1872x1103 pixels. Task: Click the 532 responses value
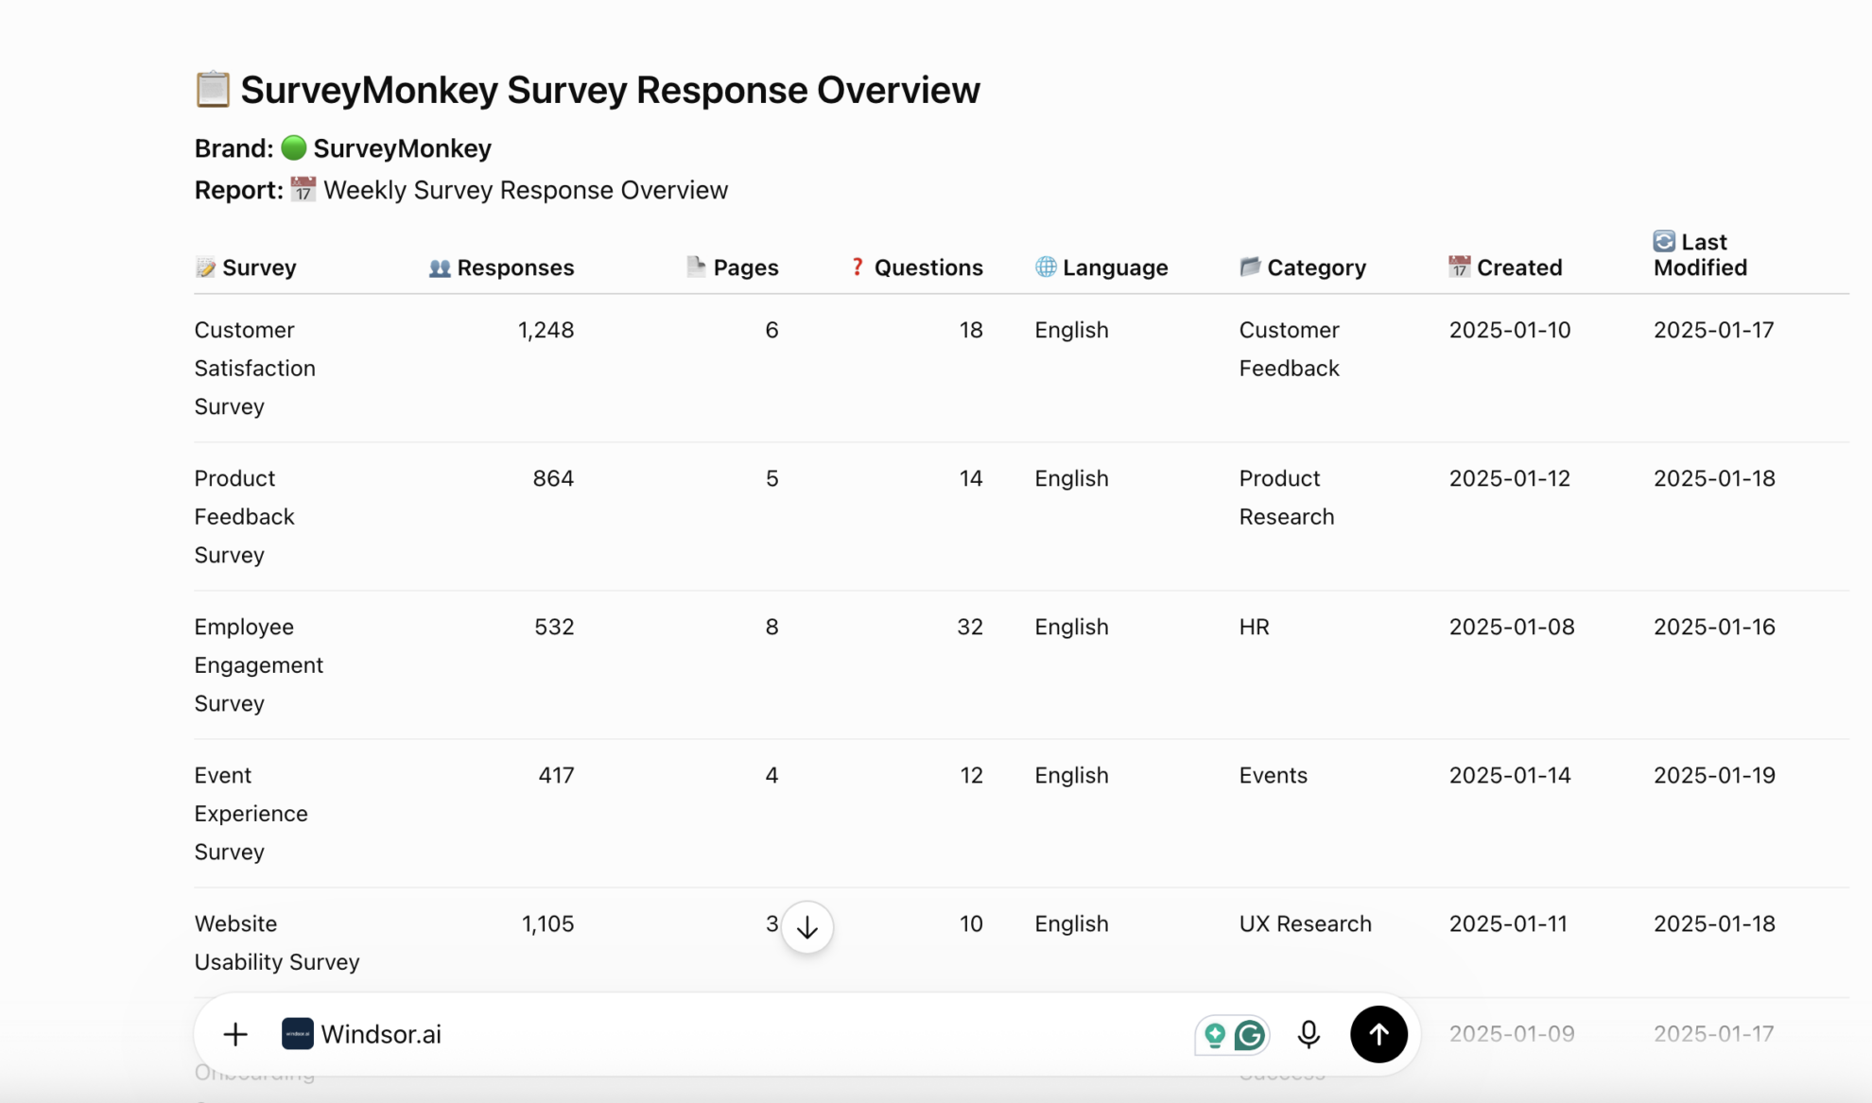click(554, 627)
